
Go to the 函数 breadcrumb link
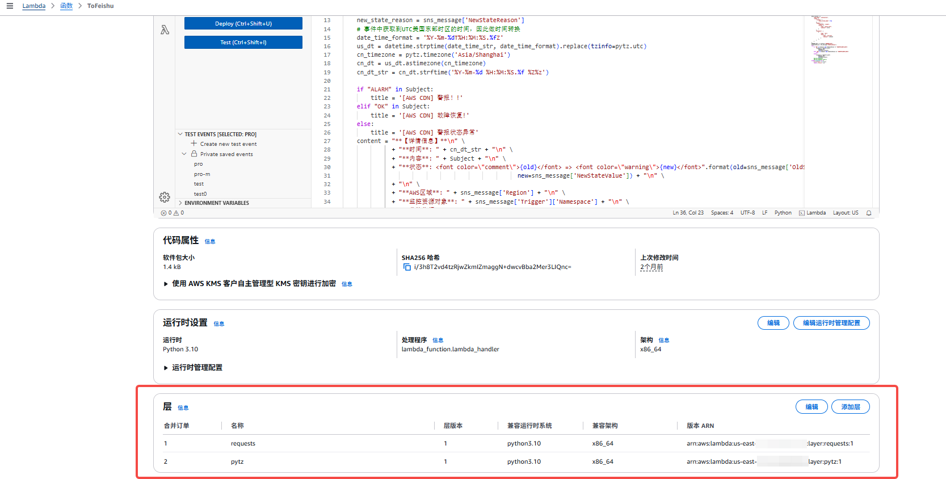[66, 6]
